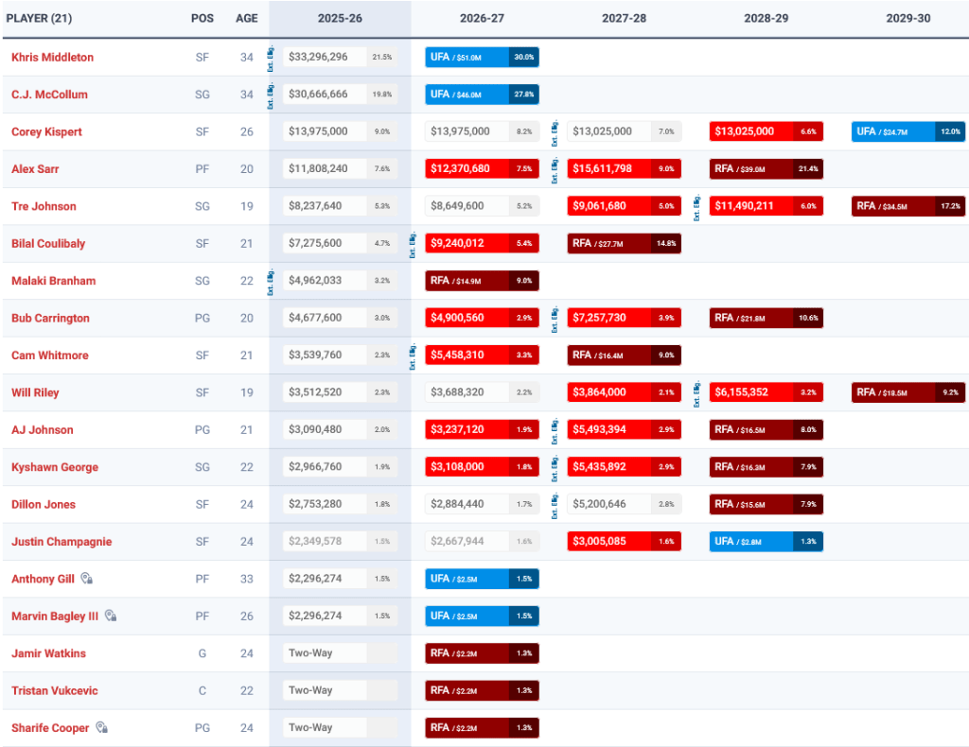
Task: Sort players by the AGE column header
Action: tap(246, 18)
